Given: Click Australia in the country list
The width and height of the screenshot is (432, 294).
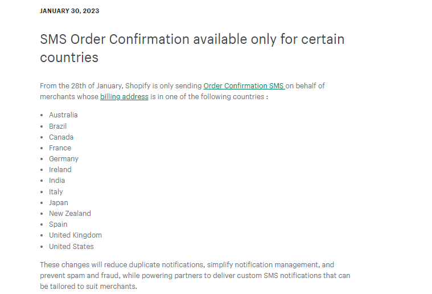Looking at the screenshot, I should (63, 115).
